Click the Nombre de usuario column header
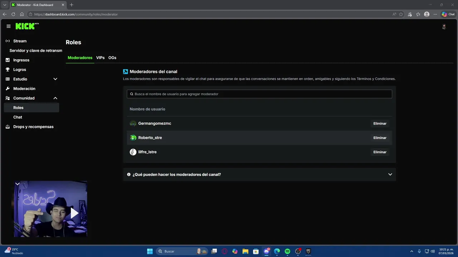Viewport: 458px width, 257px height. pyautogui.click(x=147, y=109)
